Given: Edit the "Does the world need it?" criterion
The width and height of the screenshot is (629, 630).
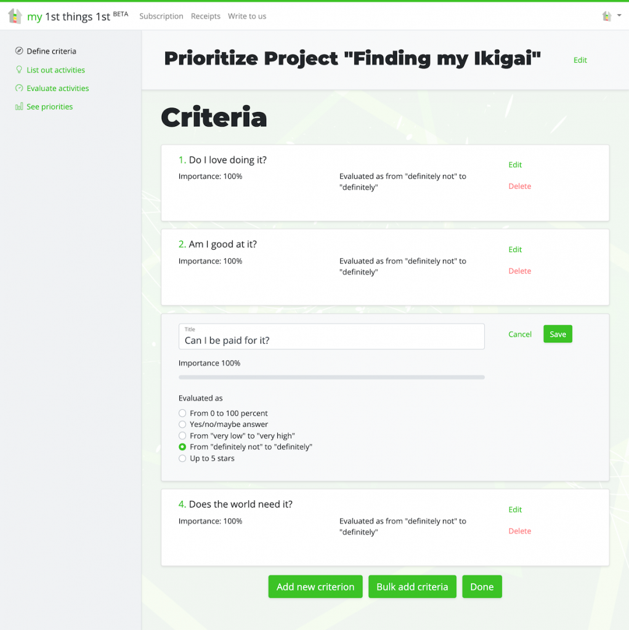Looking at the screenshot, I should point(515,509).
